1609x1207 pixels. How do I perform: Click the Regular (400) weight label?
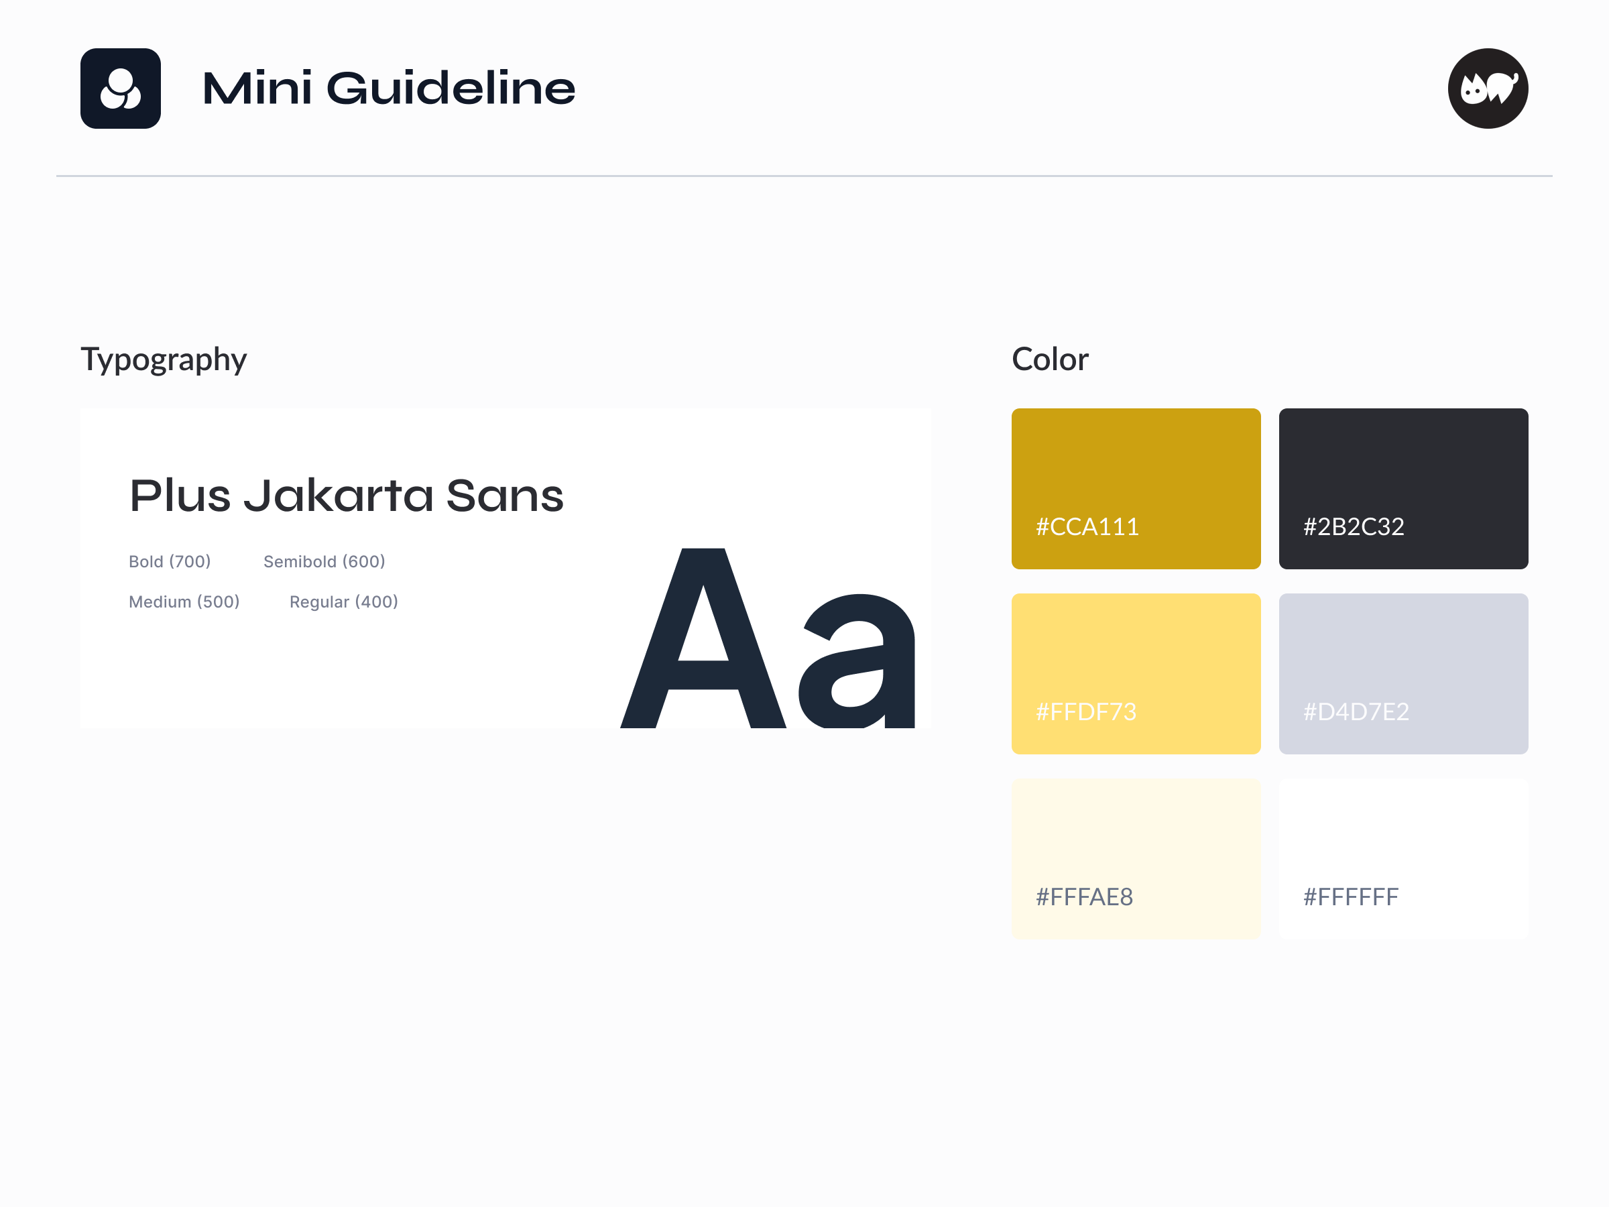343,601
